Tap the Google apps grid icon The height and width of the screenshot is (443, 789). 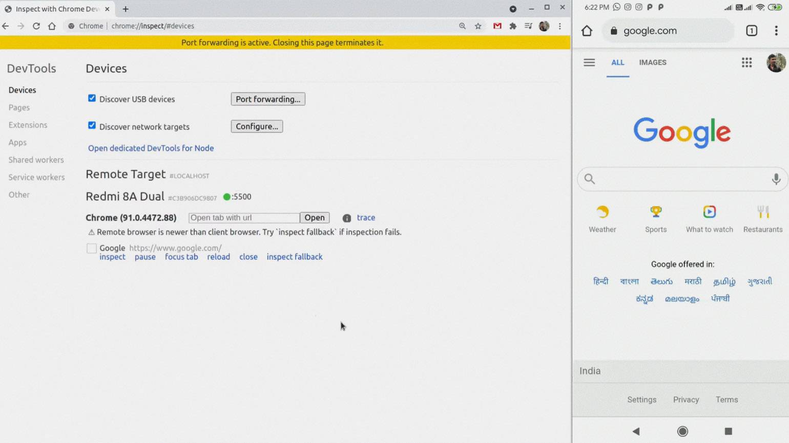point(746,62)
